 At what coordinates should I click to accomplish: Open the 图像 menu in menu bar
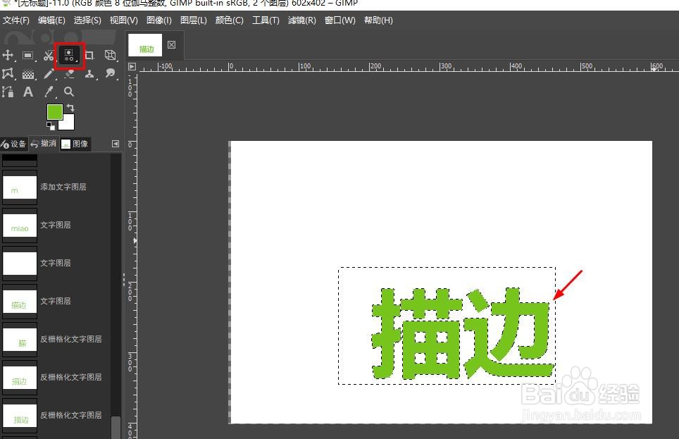pyautogui.click(x=158, y=20)
